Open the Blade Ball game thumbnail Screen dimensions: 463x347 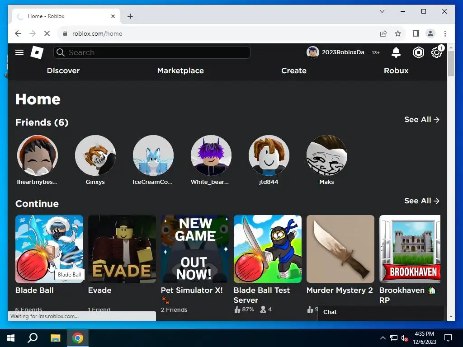49,249
